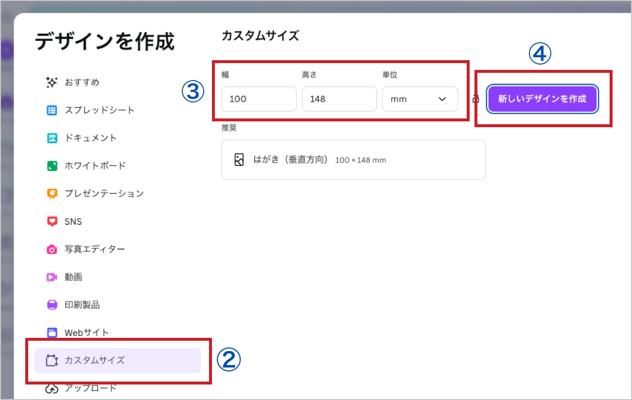Choose the はがき（垂直方向）recommended size
The image size is (632, 400).
[353, 159]
